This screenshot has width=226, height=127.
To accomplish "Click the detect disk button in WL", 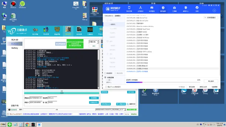I will click(x=94, y=98).
